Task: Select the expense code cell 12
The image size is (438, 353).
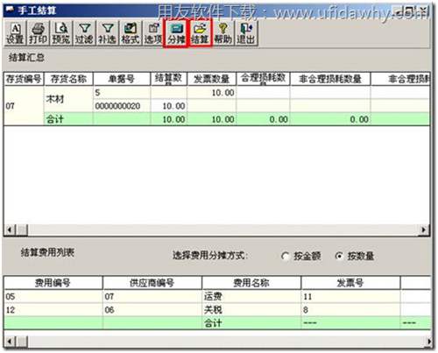Action: click(53, 309)
